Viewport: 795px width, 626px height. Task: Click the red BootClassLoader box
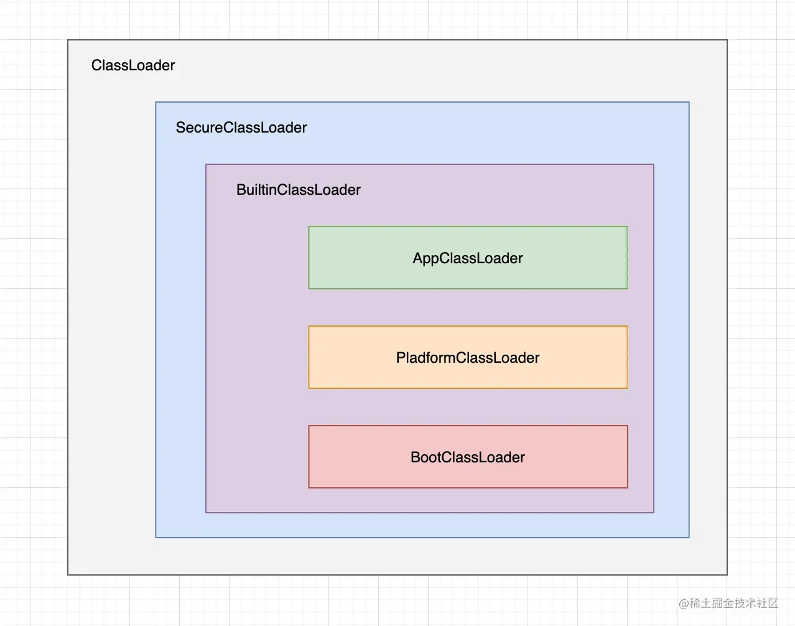[x=468, y=457]
